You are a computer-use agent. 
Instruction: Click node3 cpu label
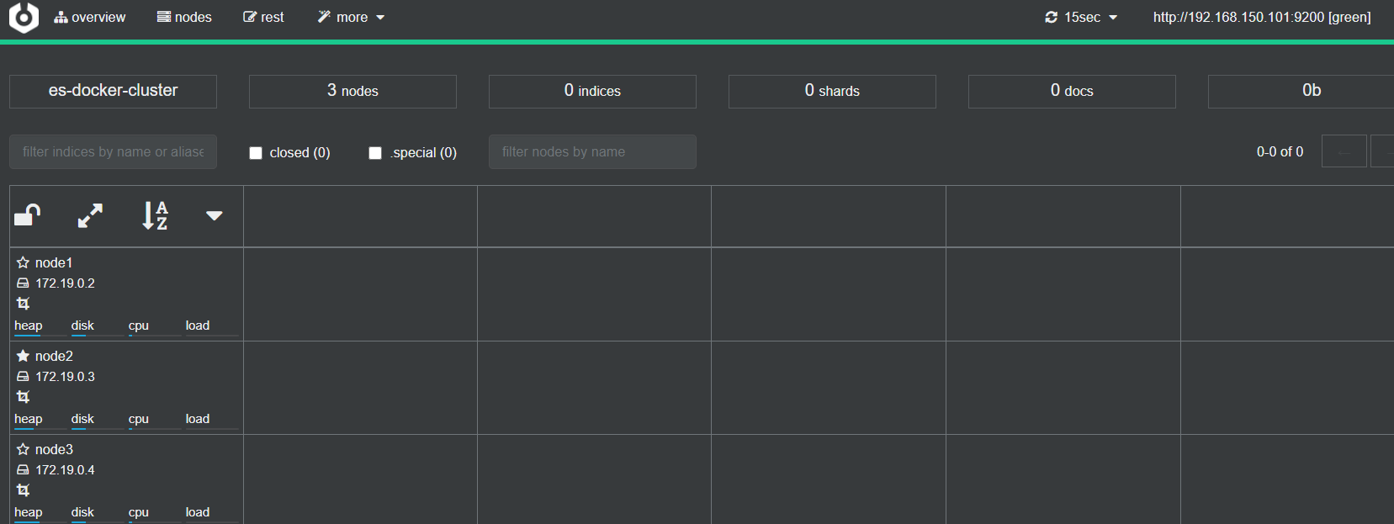click(x=139, y=511)
